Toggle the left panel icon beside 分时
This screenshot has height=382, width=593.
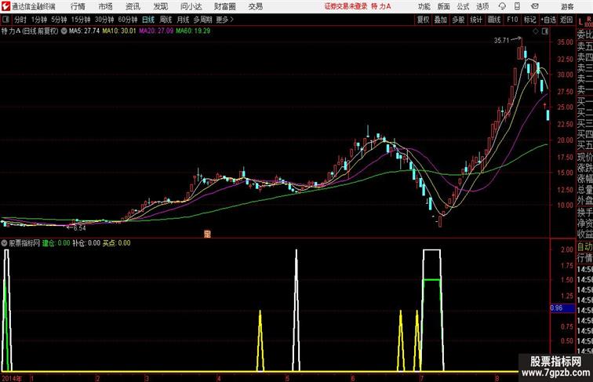(x=5, y=20)
